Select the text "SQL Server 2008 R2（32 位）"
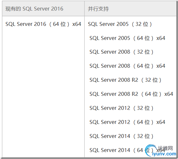 125,80
